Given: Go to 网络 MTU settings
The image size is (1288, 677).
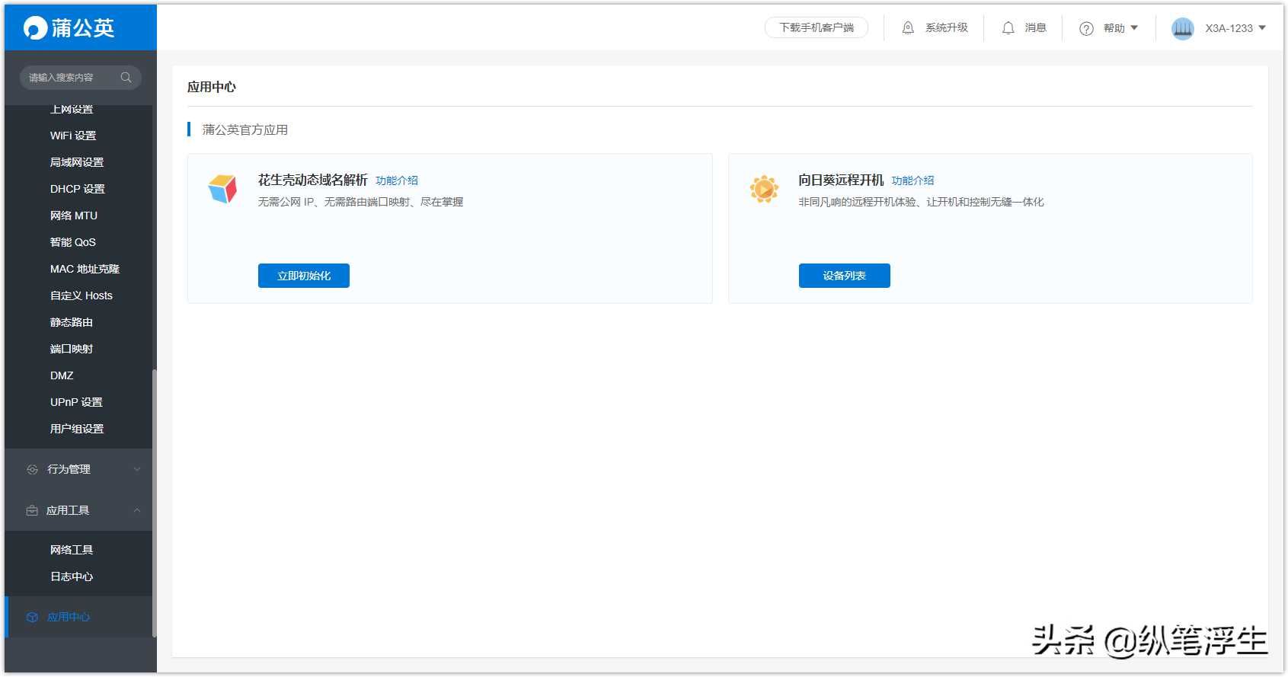Looking at the screenshot, I should pos(74,216).
